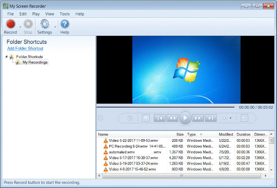
Task: Play the selected video
Action: click(x=185, y=118)
